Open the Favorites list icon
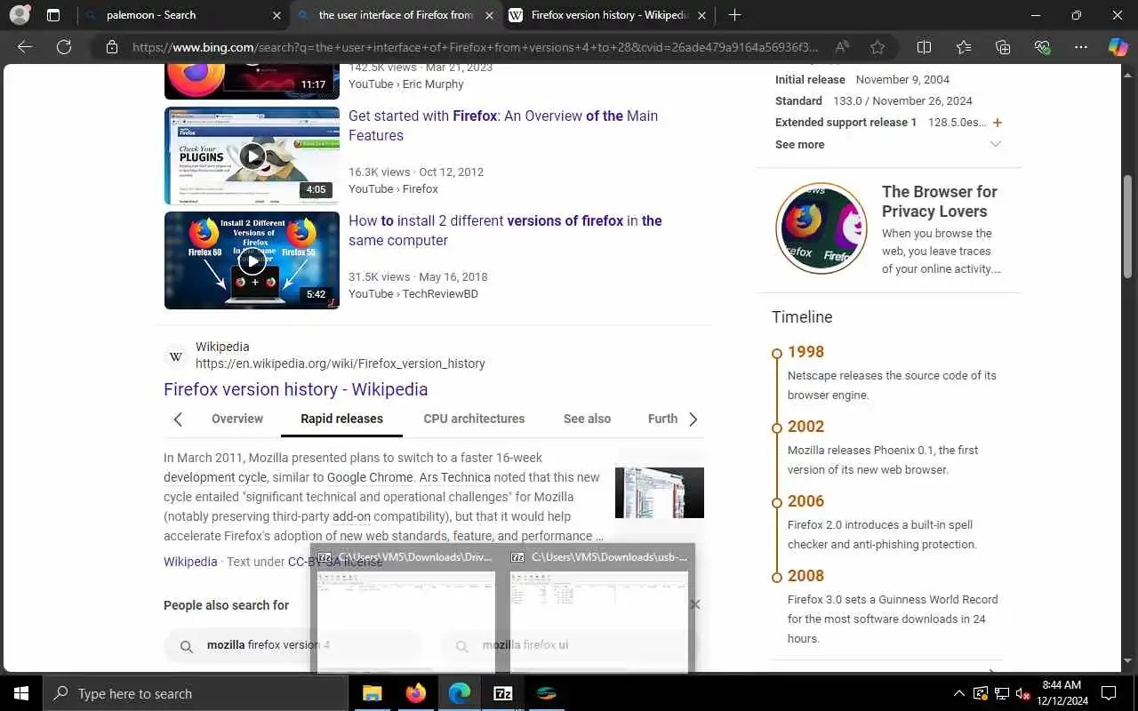This screenshot has height=711, width=1138. [964, 47]
